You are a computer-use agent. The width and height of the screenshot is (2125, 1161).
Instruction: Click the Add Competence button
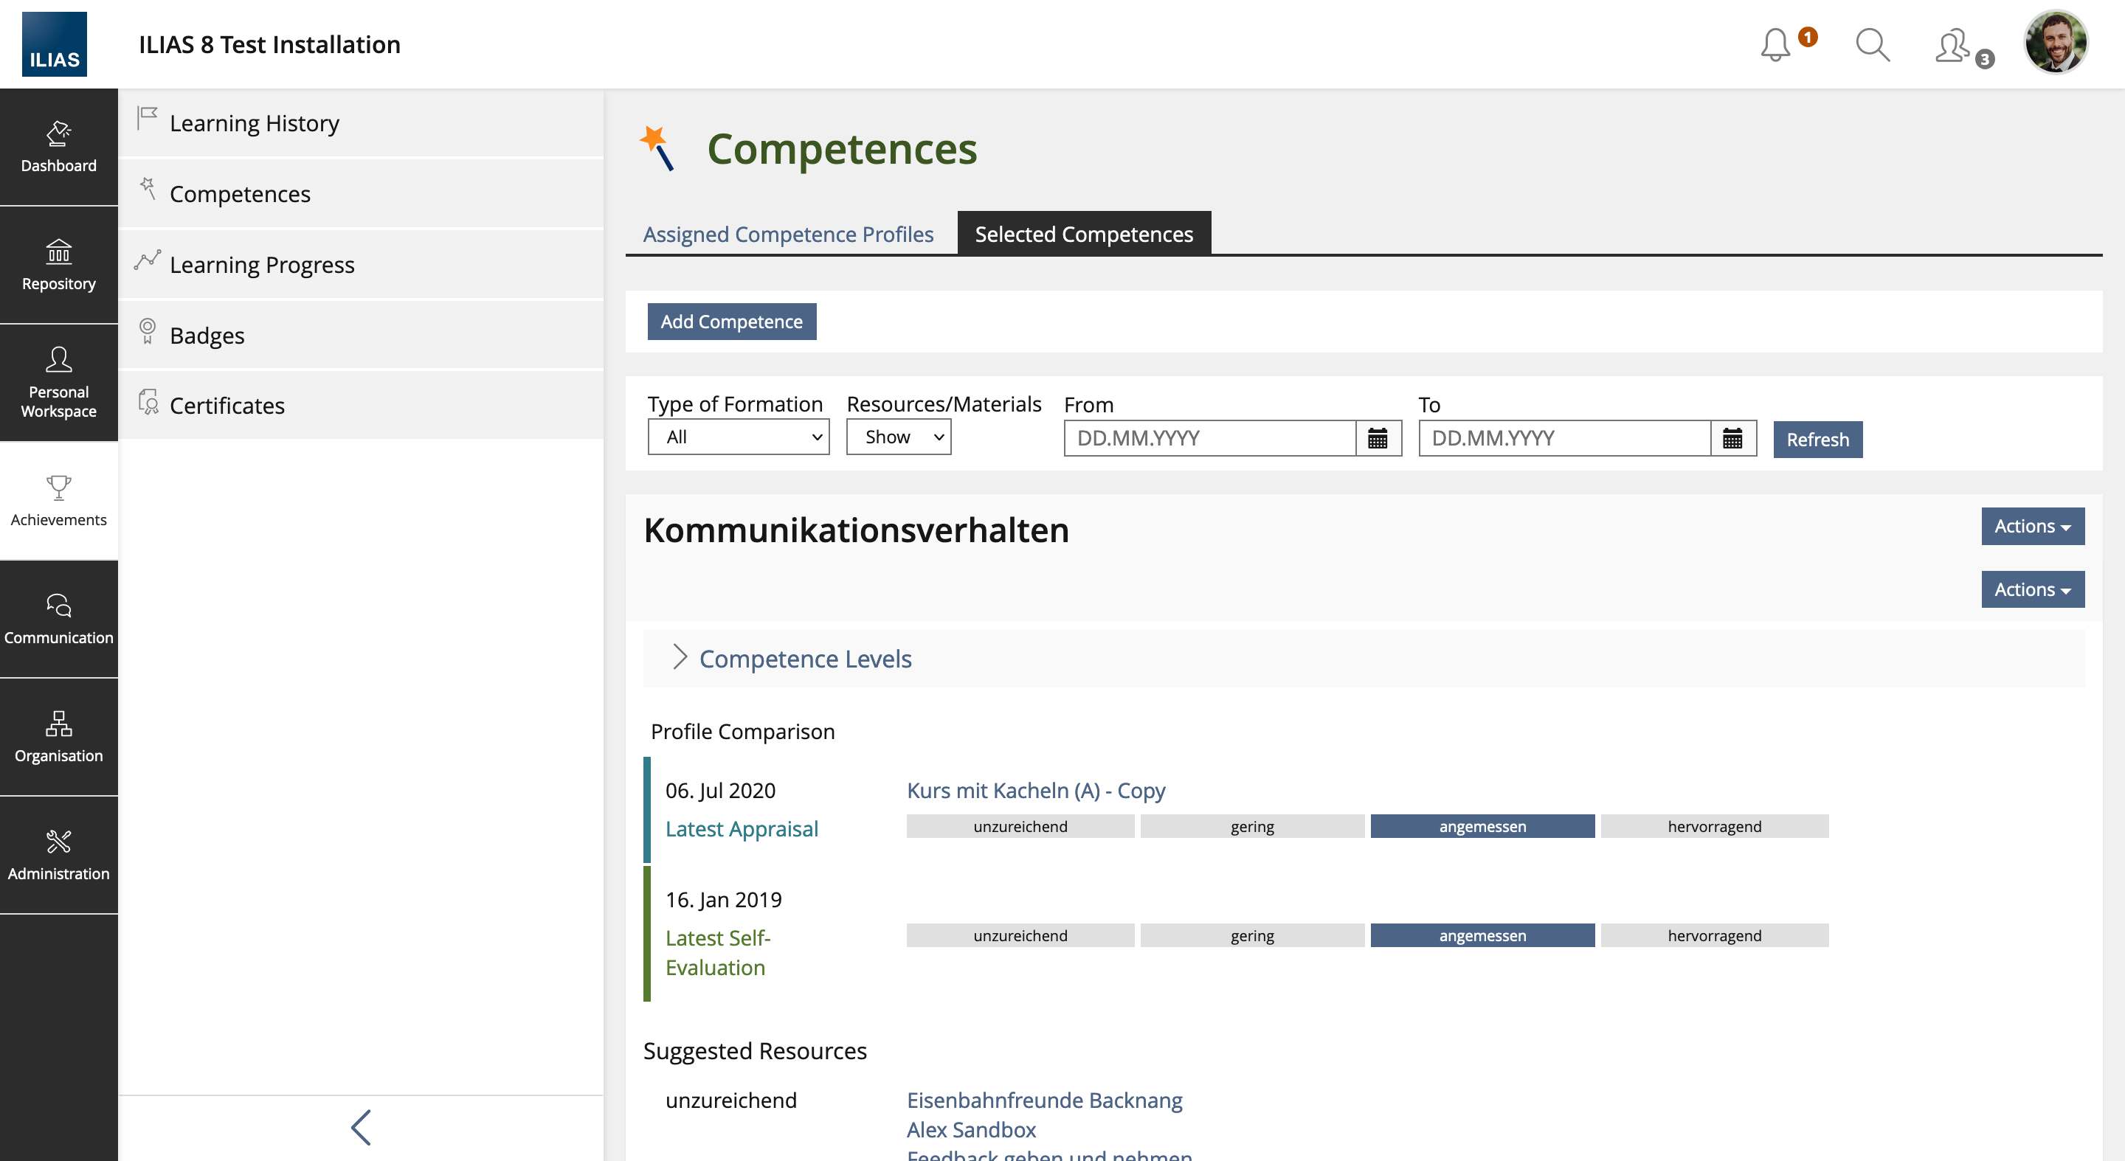point(731,322)
